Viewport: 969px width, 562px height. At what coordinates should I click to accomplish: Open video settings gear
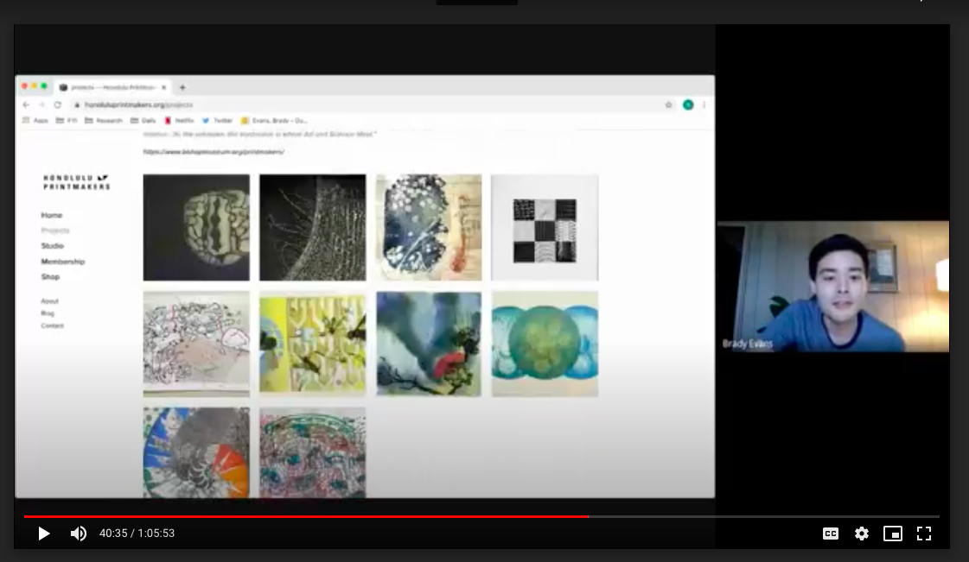pyautogui.click(x=862, y=534)
